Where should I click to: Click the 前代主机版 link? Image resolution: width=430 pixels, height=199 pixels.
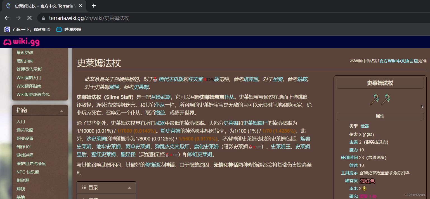pyautogui.click(x=171, y=79)
